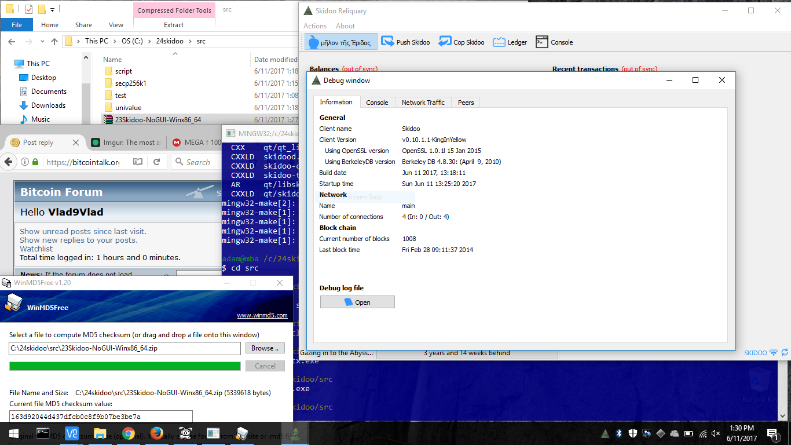
Task: Click the browser Search field
Action: pos(197,162)
